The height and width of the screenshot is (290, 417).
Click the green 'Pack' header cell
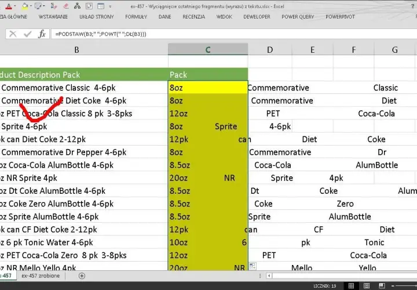click(208, 75)
